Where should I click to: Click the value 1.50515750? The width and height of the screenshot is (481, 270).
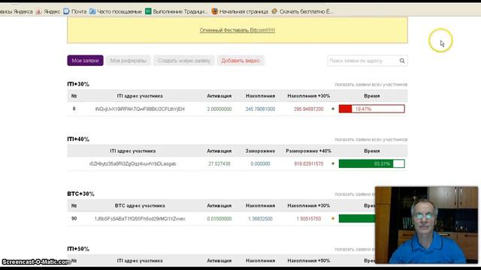309,218
